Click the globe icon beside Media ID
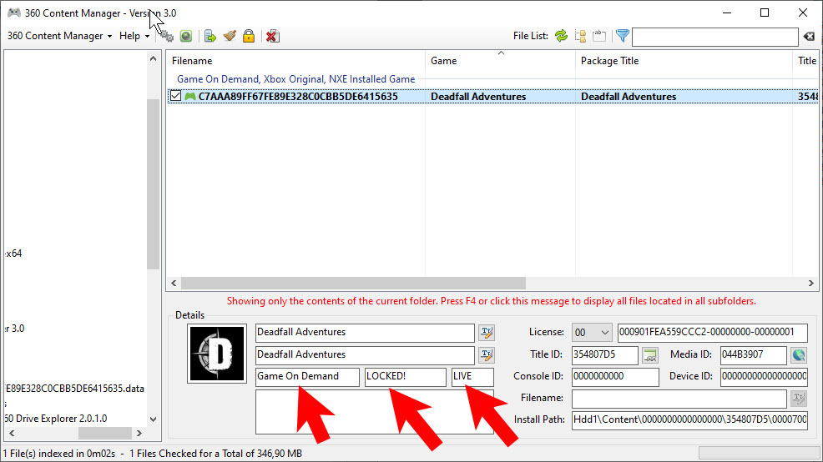Screen dimensions: 823x462 tap(799, 355)
